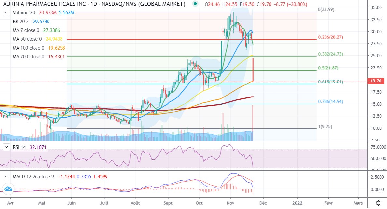Click the 2022 label on time axis
This screenshot has height=209, width=387.
297,203
